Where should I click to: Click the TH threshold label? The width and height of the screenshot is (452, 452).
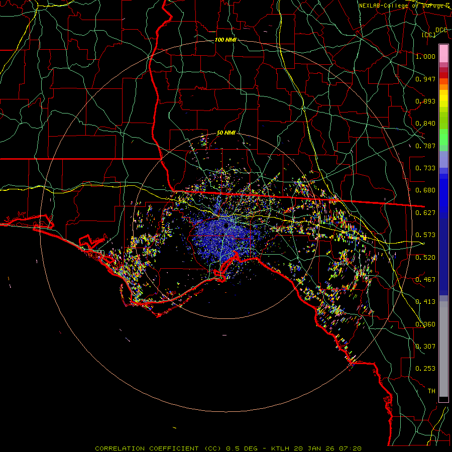point(431,391)
